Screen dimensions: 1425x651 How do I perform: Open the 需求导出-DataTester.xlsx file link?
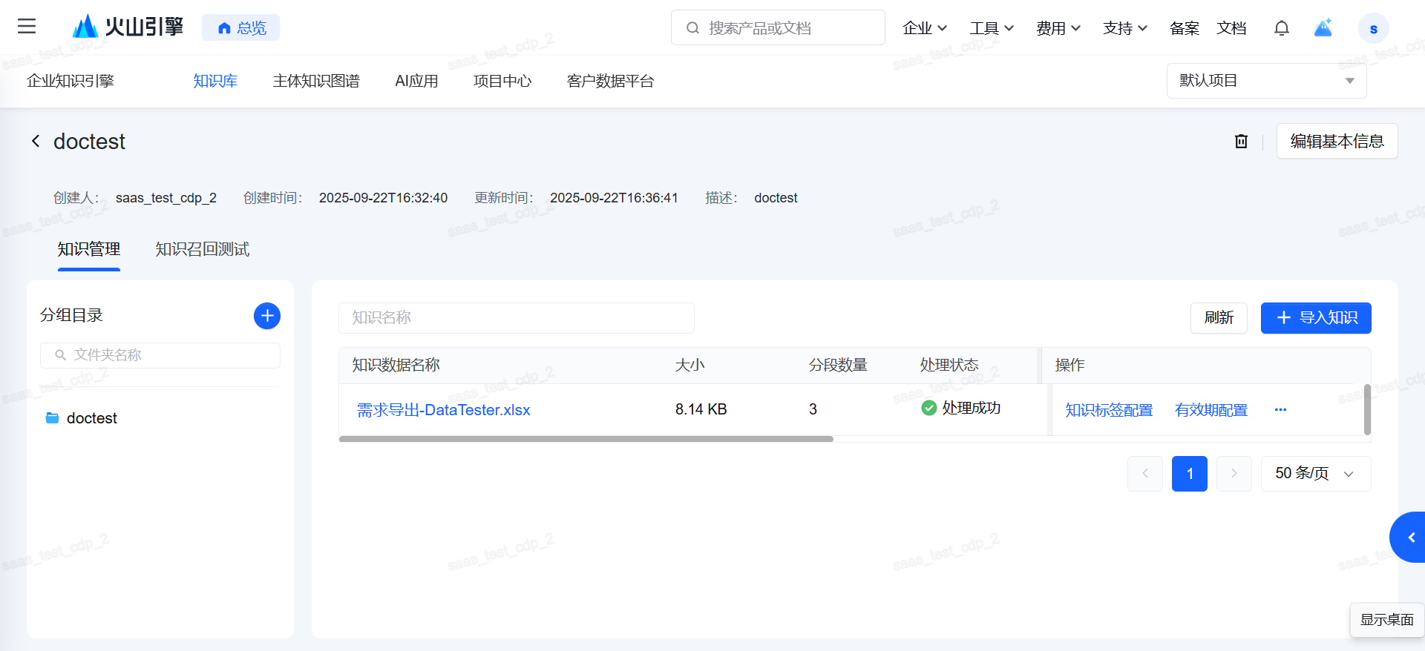tap(443, 410)
